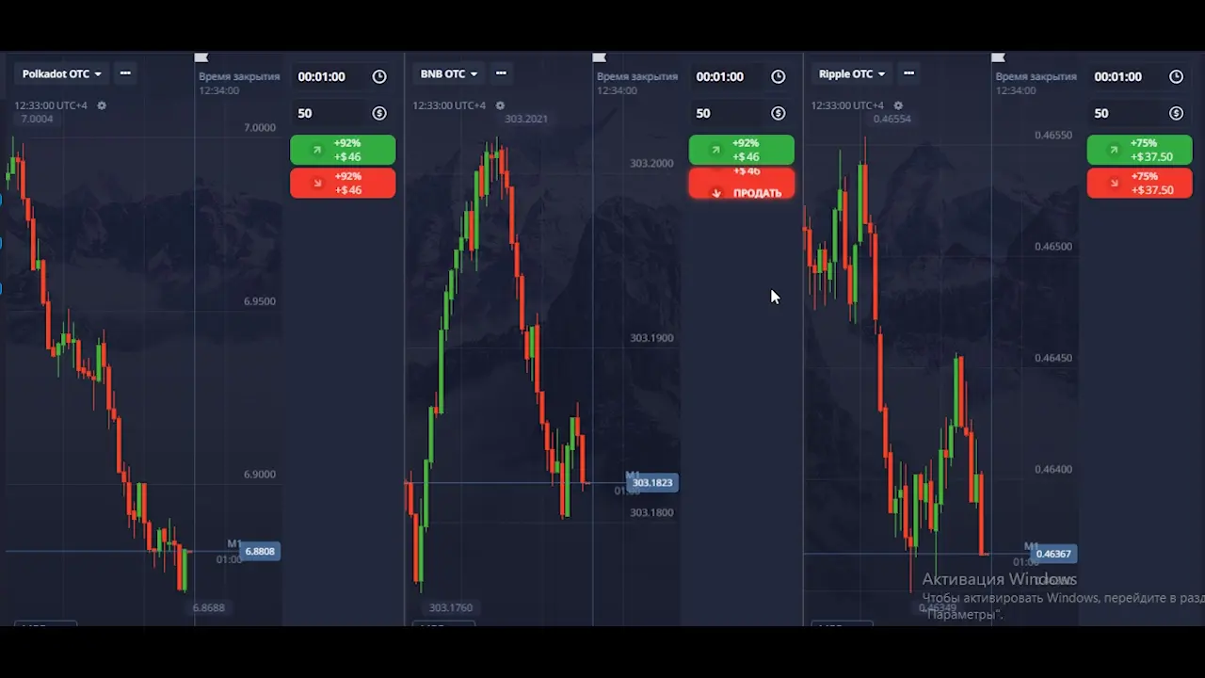Select the amount field showing 50 for BNB

(727, 113)
